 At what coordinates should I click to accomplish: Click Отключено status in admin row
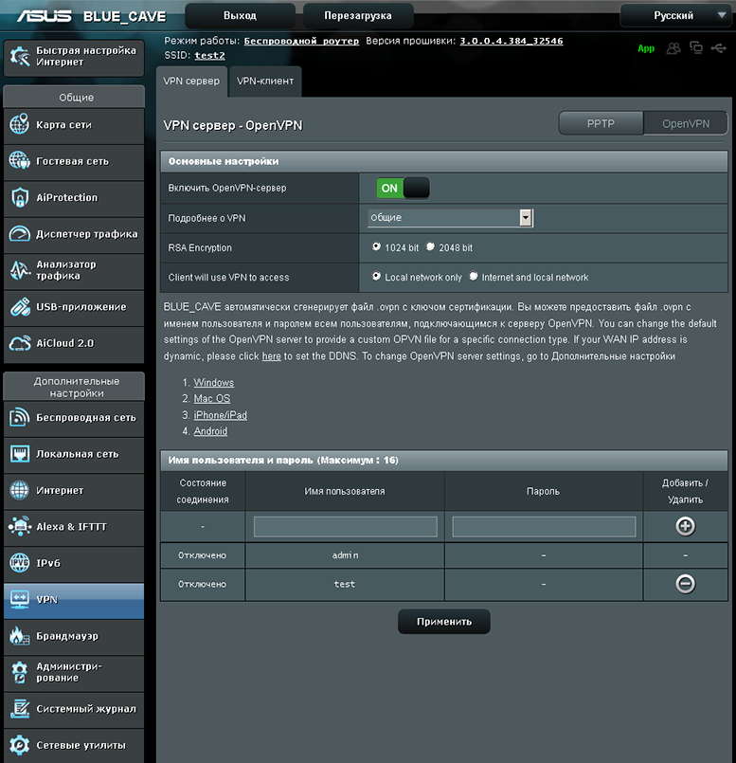[203, 555]
